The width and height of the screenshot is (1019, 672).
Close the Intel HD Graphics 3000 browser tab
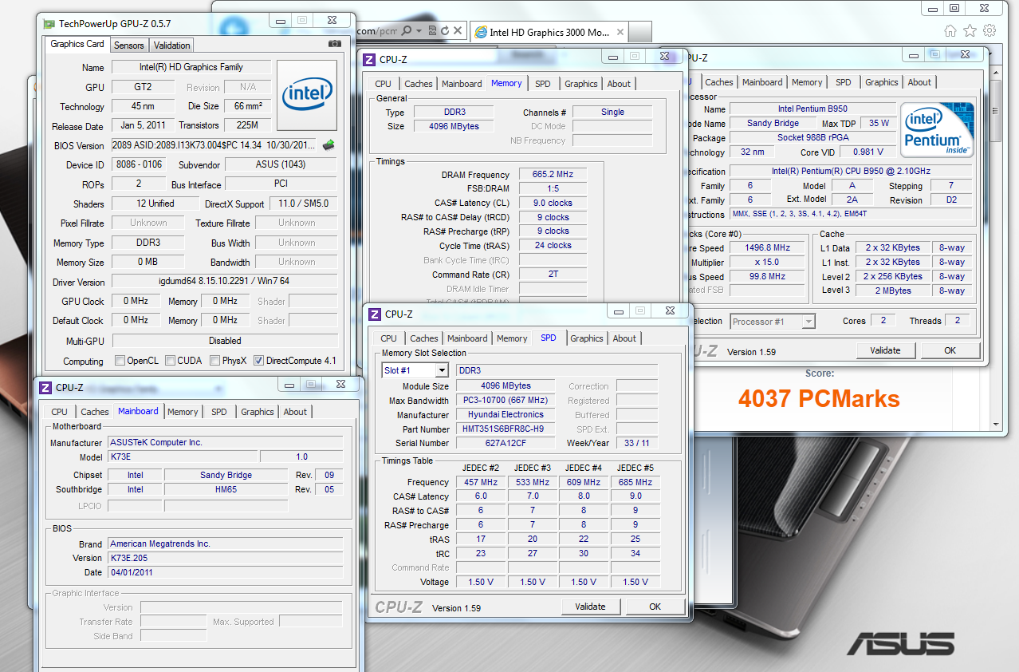619,33
